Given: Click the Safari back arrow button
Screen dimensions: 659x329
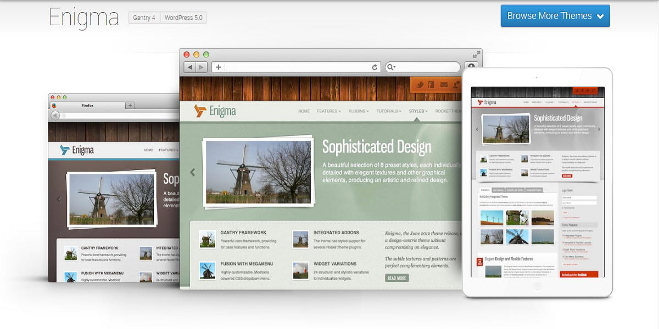Looking at the screenshot, I should pos(189,67).
